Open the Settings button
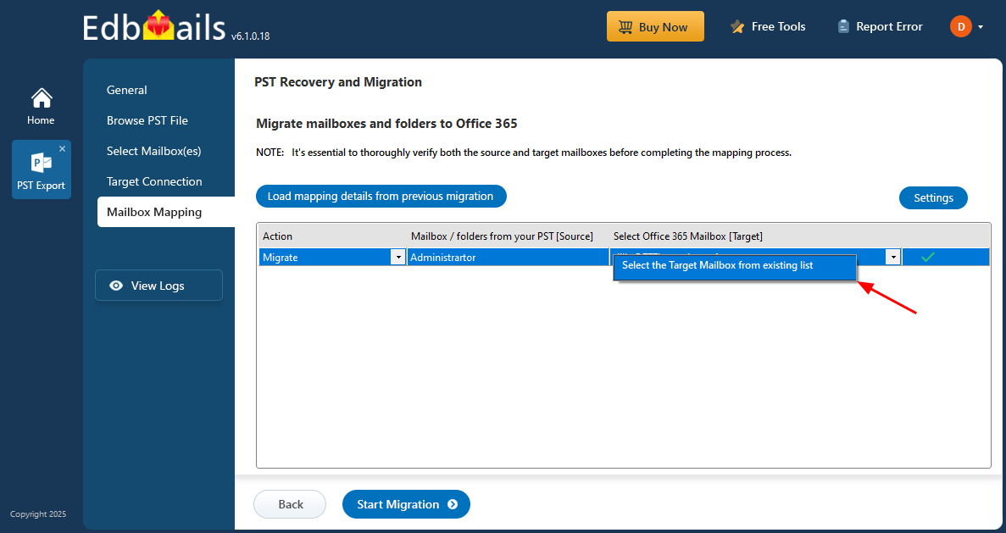 click(x=933, y=197)
